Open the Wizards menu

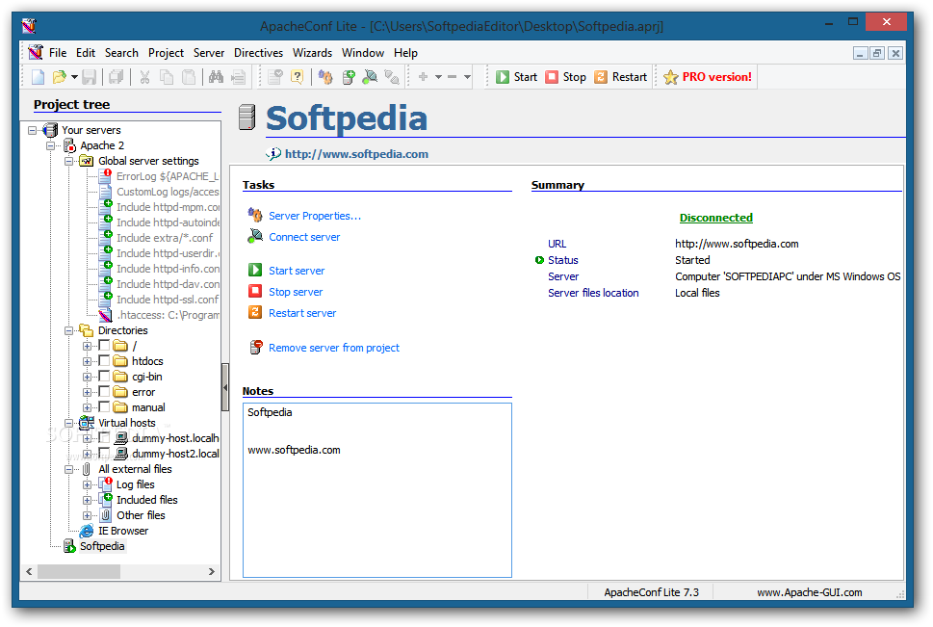pyautogui.click(x=312, y=53)
